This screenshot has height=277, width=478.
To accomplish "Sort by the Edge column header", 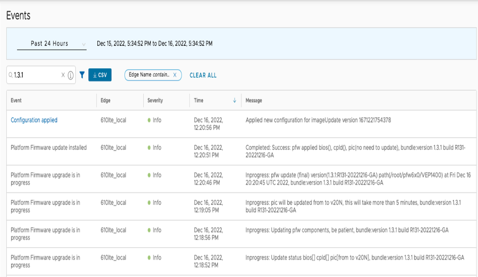I will pos(105,100).
